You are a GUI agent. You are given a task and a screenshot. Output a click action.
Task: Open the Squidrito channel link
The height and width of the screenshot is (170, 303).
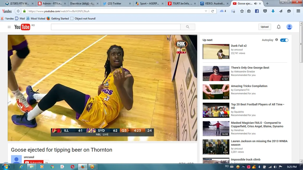tap(239, 112)
